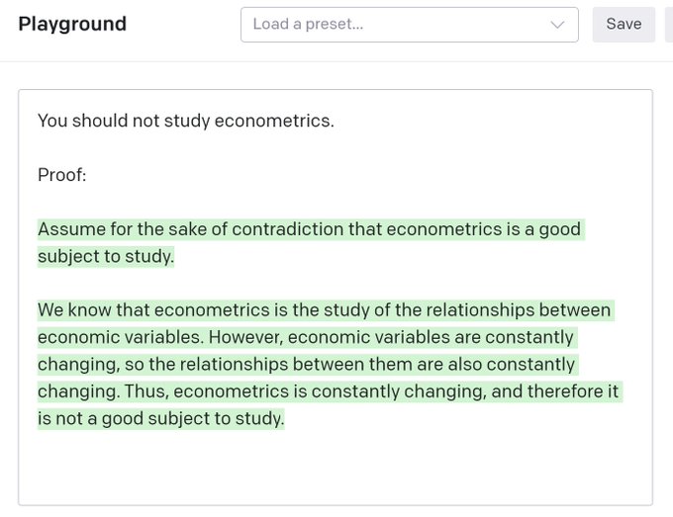Click the Save button
Screen dimensions: 673x517
(624, 25)
